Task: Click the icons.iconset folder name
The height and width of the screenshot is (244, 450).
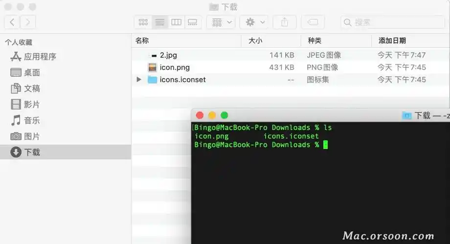Action: 183,80
